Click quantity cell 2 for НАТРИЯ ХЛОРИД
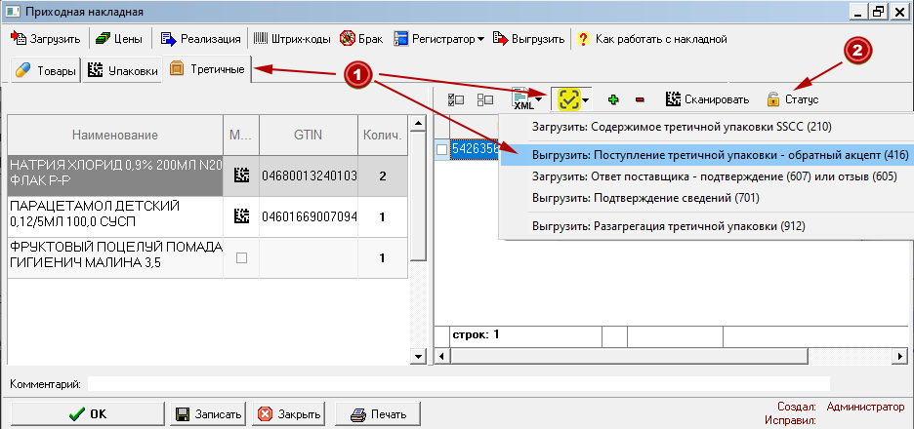Viewport: 914px width, 429px height. click(x=383, y=175)
